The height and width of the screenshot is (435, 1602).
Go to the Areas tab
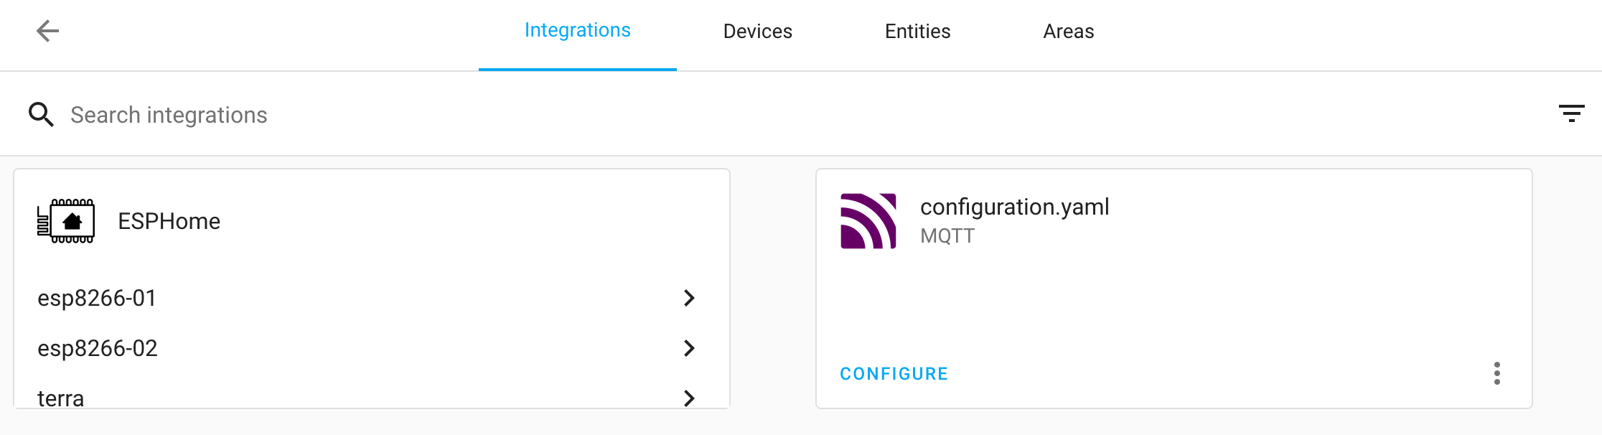1068,32
